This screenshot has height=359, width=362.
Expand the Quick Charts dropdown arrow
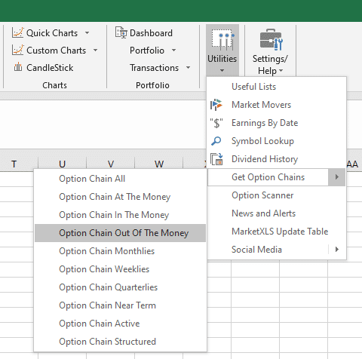point(87,33)
